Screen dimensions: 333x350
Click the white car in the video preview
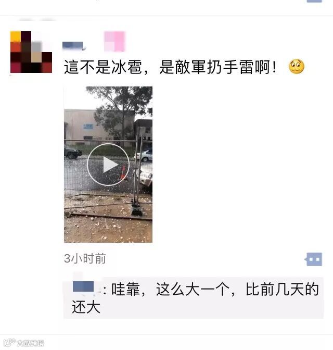(144, 155)
